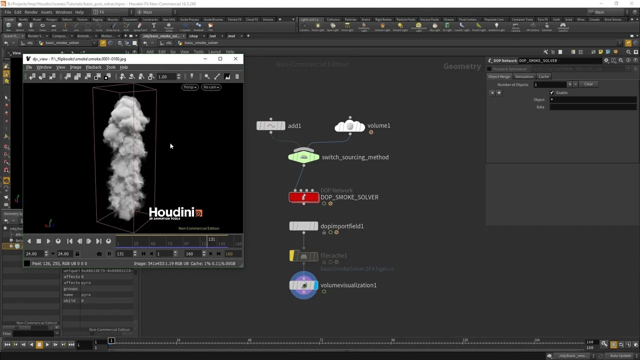640x360 pixels.
Task: Open the No cam camera dropdown
Action: tap(211, 87)
